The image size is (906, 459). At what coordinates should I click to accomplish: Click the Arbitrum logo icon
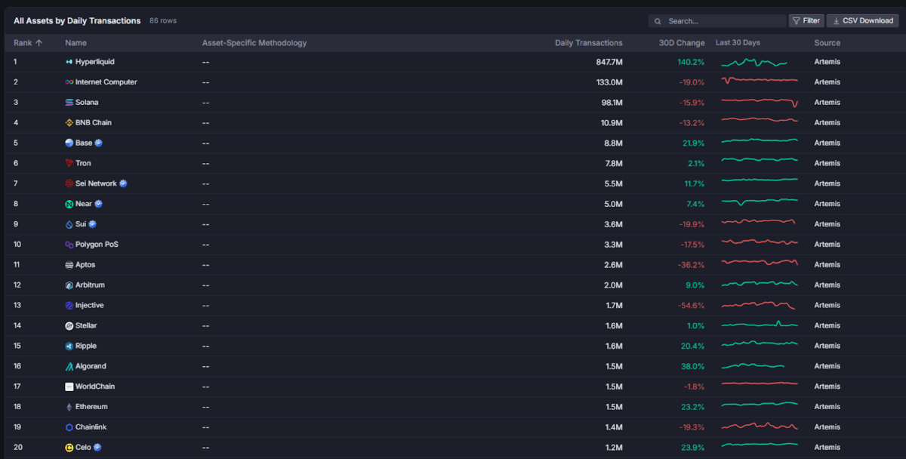[69, 285]
